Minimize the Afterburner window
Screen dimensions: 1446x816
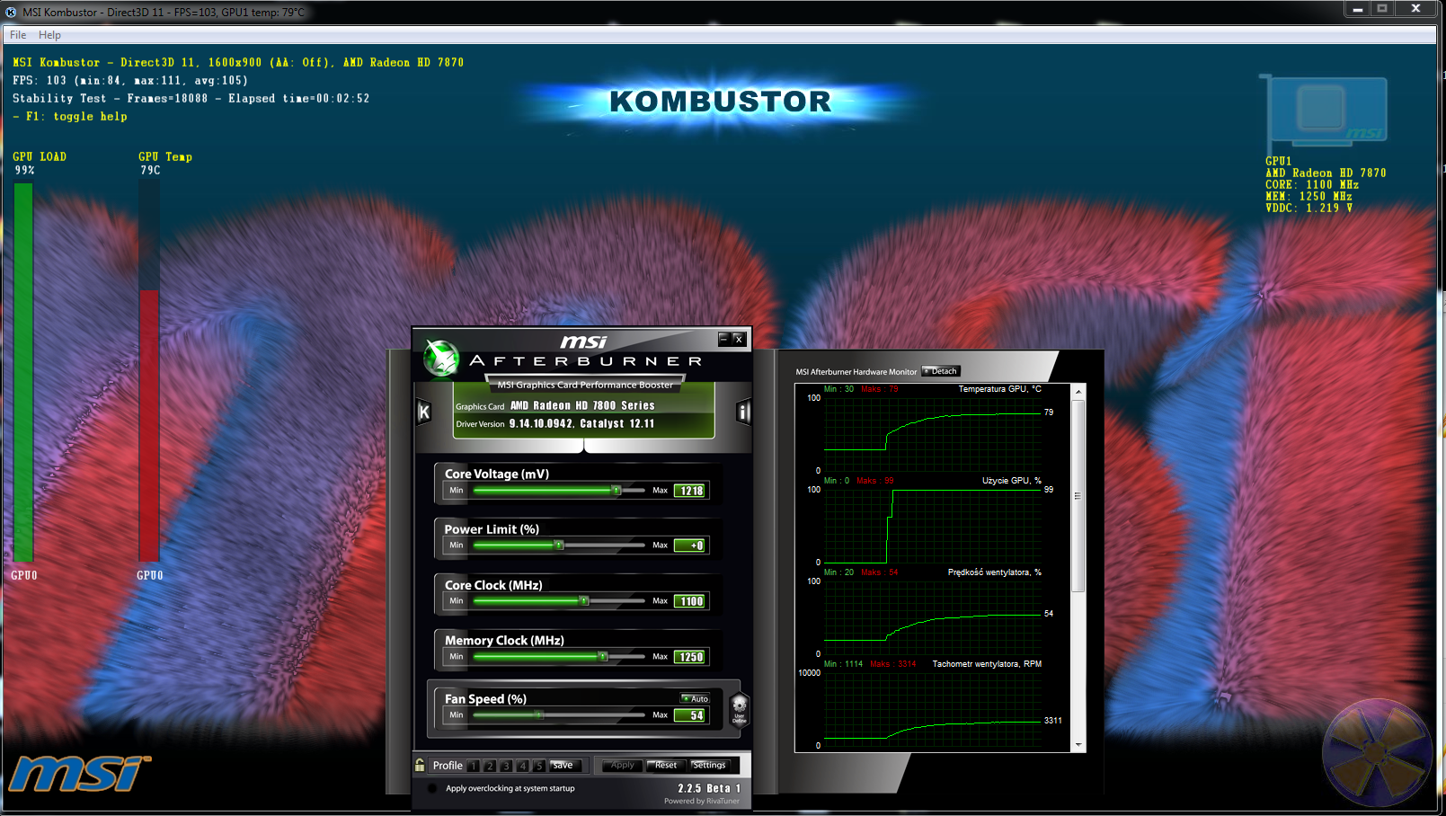723,339
